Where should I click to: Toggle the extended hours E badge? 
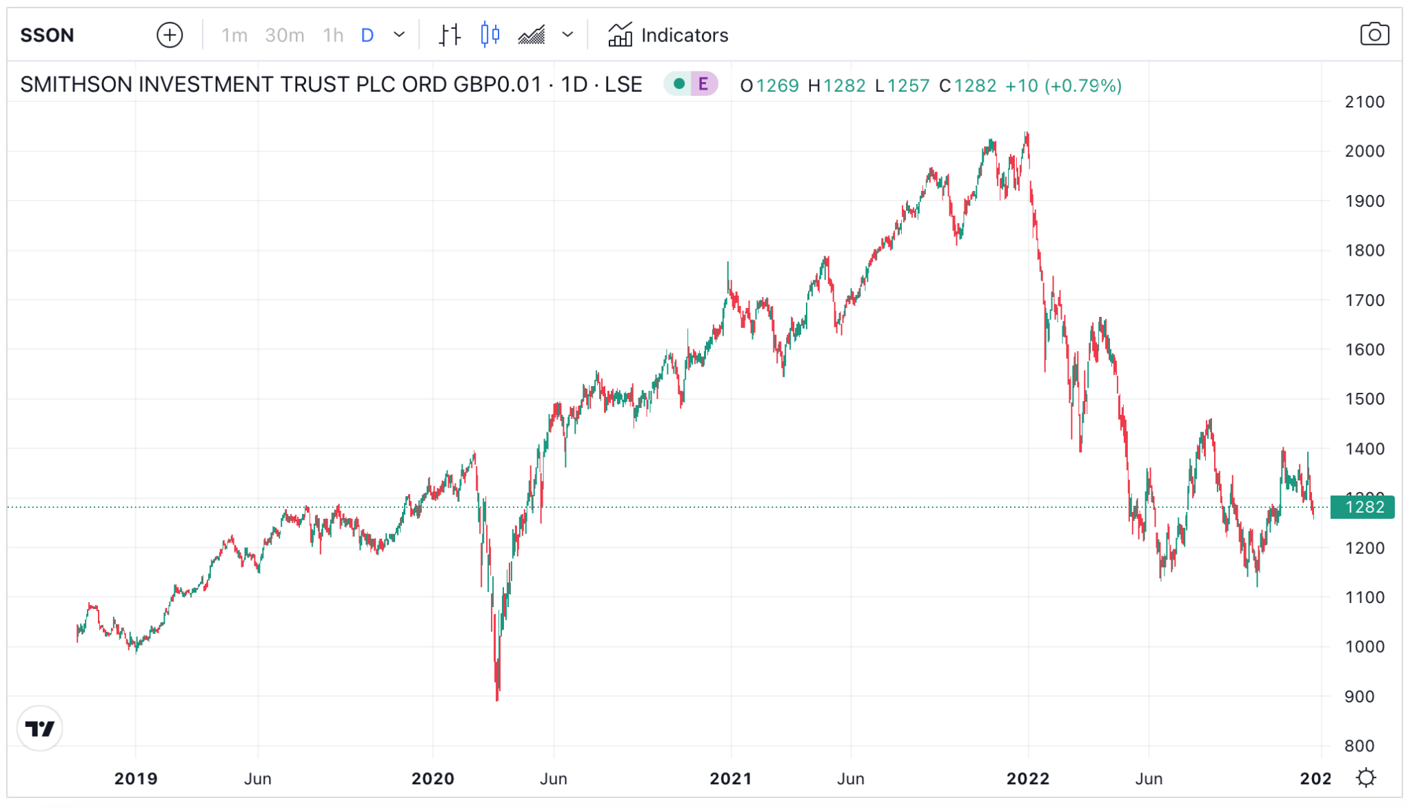703,85
